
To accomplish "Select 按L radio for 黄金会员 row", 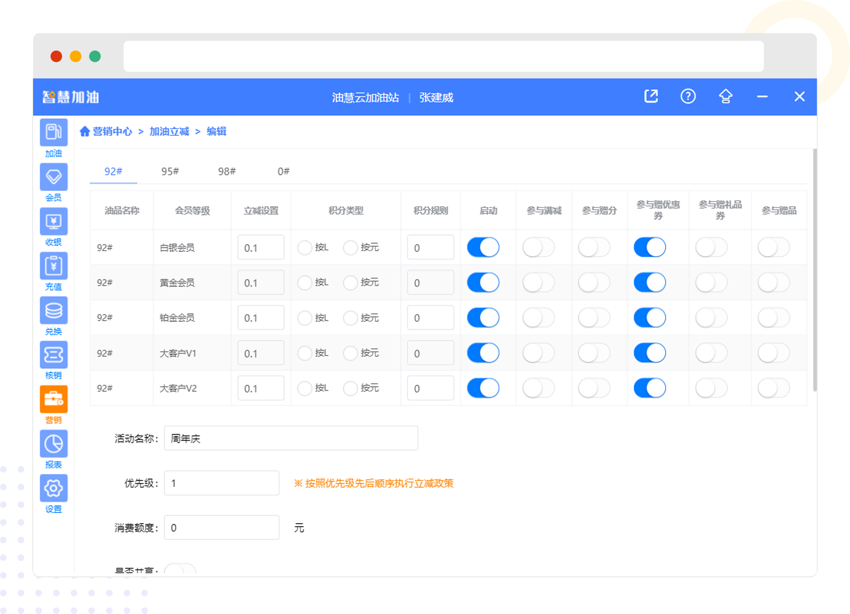I will click(x=305, y=283).
